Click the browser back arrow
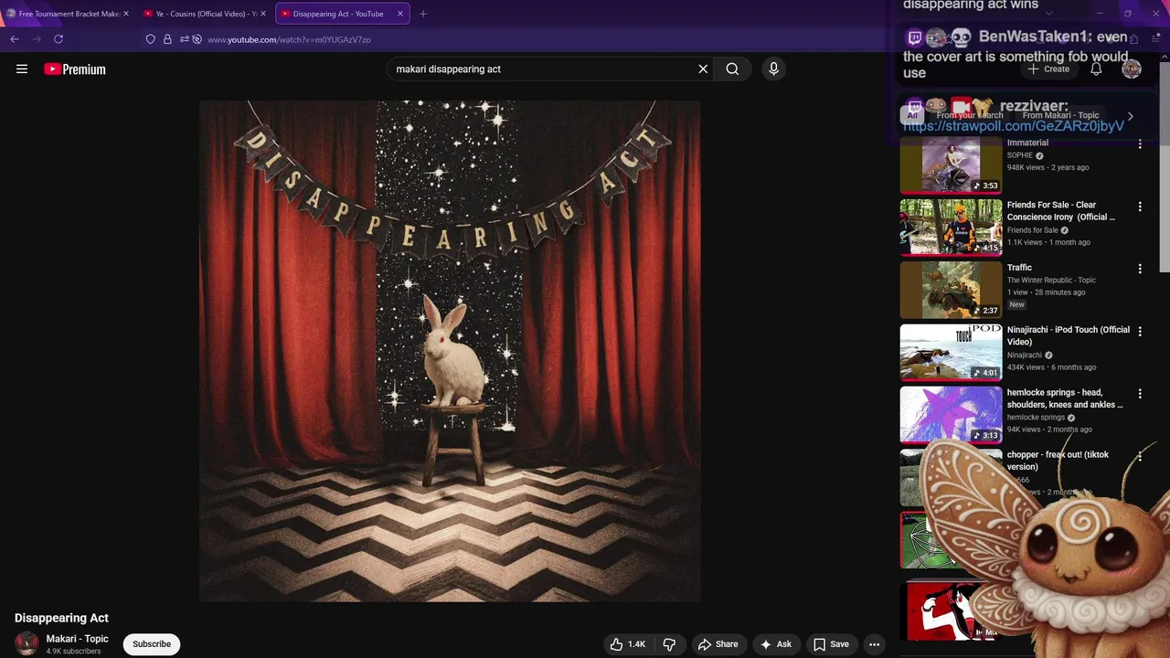Viewport: 1170px width, 658px height. (x=15, y=39)
